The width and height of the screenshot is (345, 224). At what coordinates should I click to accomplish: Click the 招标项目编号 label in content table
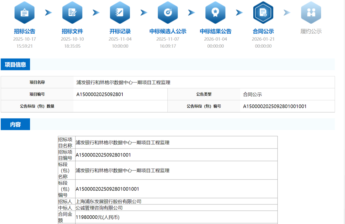pyautogui.click(x=66, y=155)
